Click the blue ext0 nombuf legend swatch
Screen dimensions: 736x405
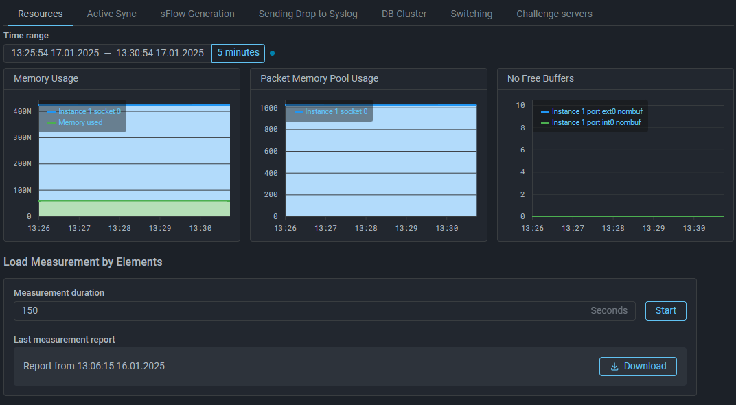tap(545, 111)
